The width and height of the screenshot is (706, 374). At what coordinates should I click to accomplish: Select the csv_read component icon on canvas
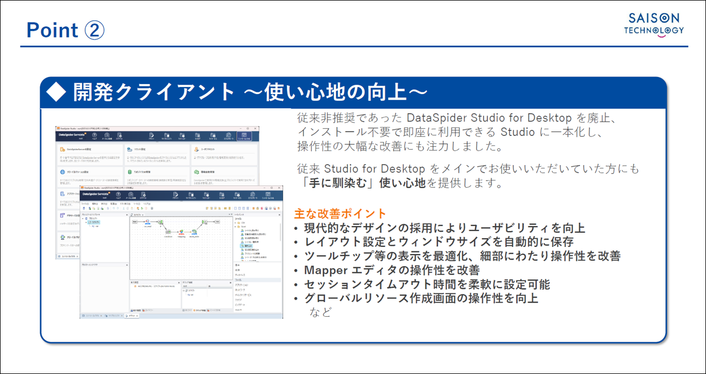(148, 221)
